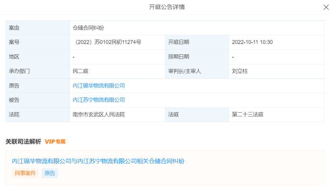Image resolution: width=331 pixels, height=186 pixels.
Task: Open related case 仓储合同纠纷 analysis link
Action: [98, 161]
